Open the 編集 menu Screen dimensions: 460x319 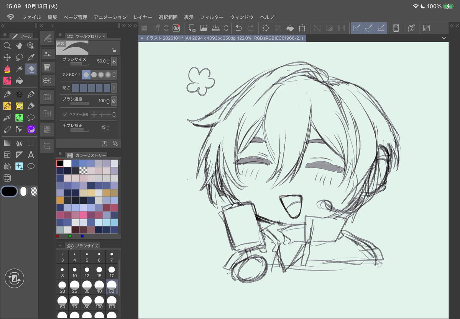coord(52,17)
